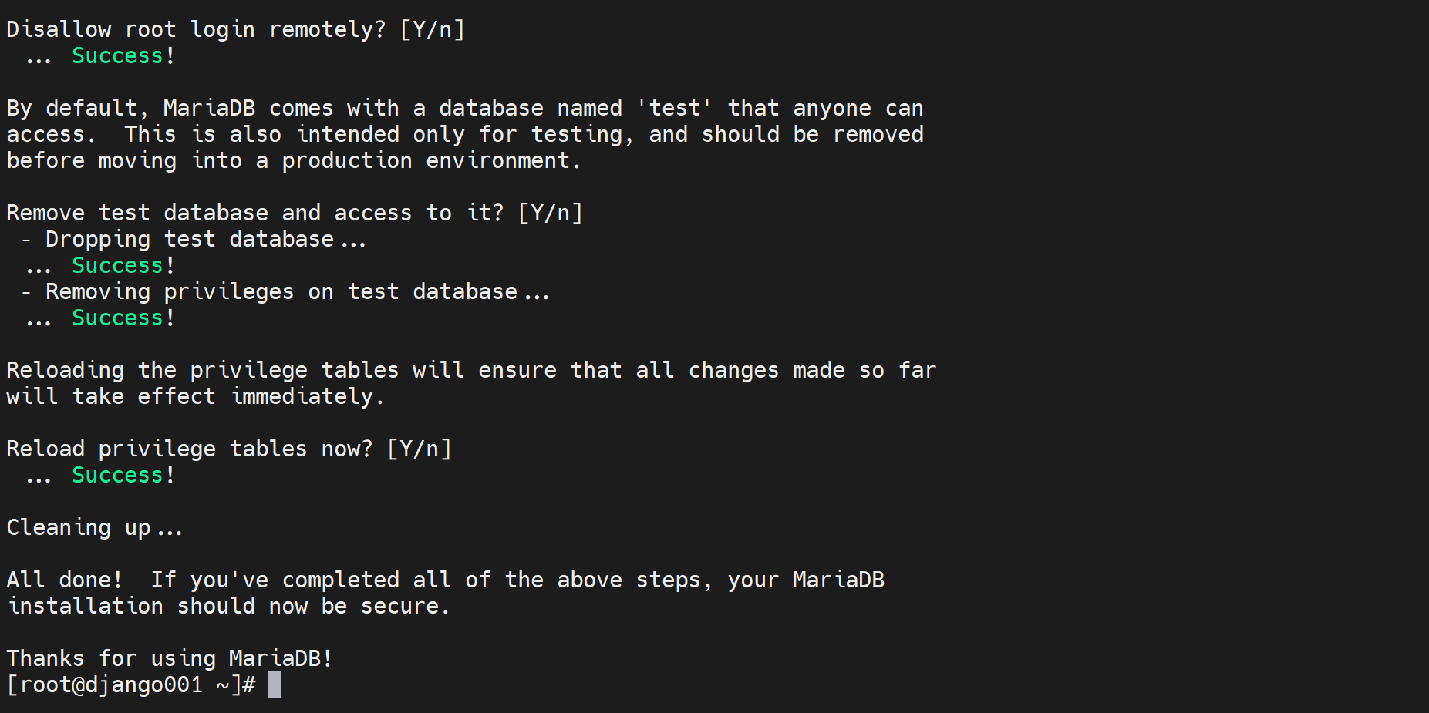Click the block cursor at the shell prompt
The image size is (1429, 713).
275,684
